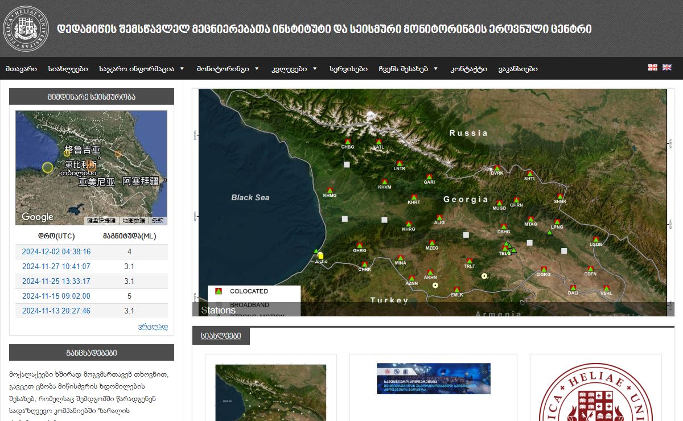
Task: Click the large yellow earthquake circle
Action: pyautogui.click(x=48, y=168)
